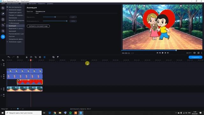Select Логотип in the tools list
The image size is (204, 115).
pos(12,36)
